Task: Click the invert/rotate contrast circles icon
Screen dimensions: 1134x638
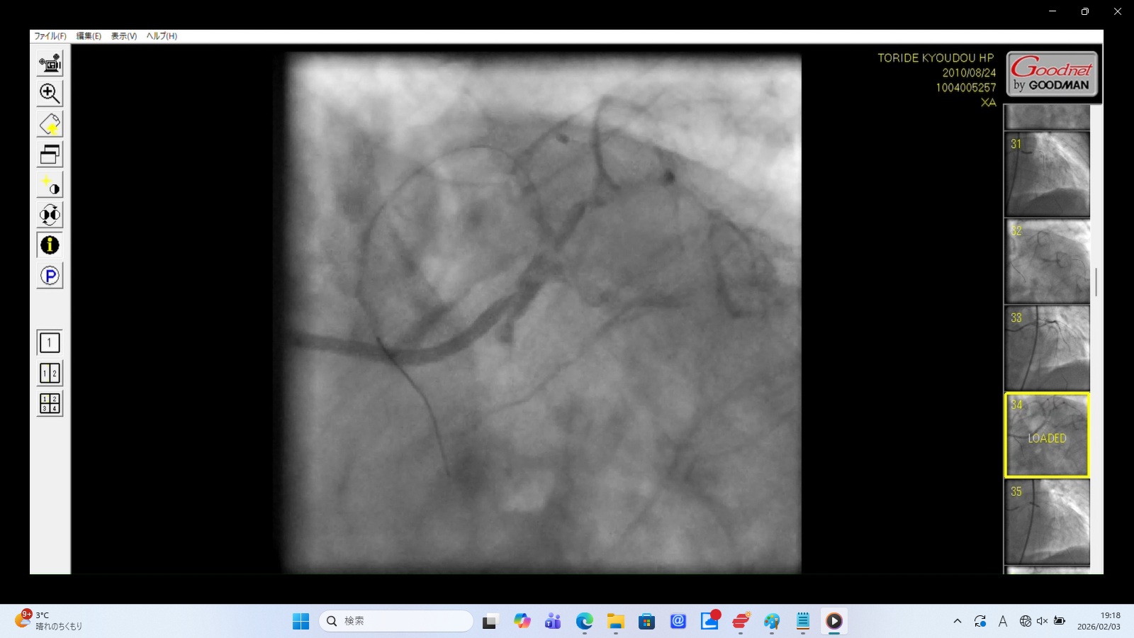Action: [x=50, y=215]
